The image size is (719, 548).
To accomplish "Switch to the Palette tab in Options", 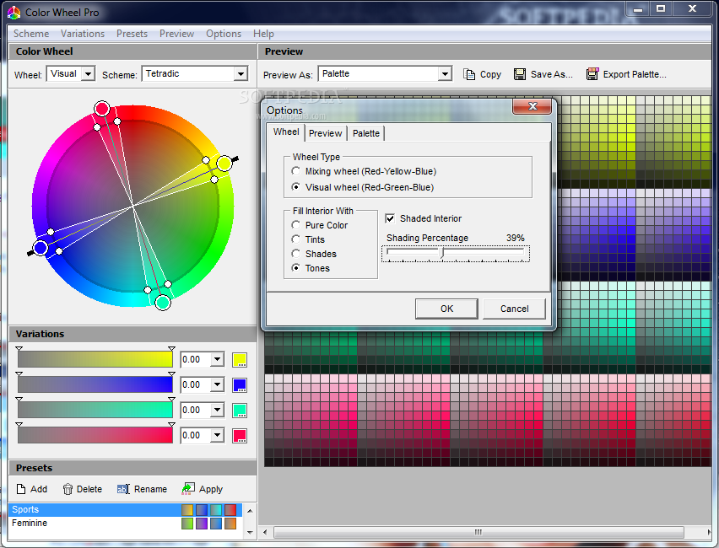I will [x=366, y=133].
